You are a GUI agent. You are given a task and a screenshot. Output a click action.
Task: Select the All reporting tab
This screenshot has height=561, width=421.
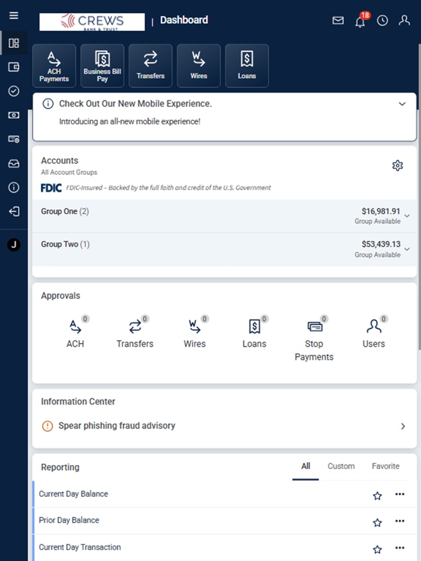click(306, 466)
